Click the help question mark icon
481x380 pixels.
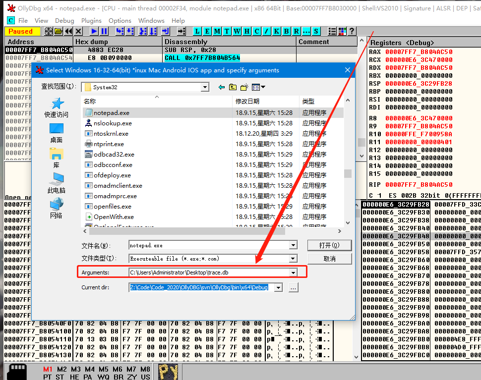(352, 31)
